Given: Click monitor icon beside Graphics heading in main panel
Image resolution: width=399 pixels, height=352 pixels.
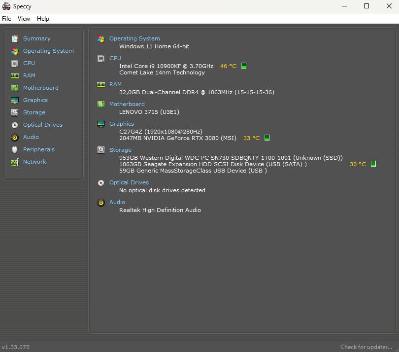Looking at the screenshot, I should [x=101, y=124].
